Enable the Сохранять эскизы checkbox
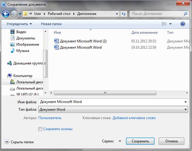 coord(40,129)
